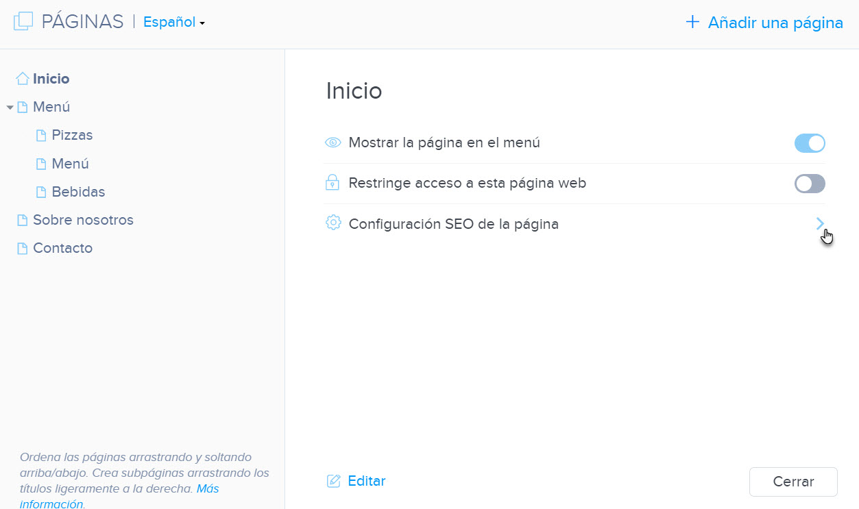Click the page icon next to Pizzas
The image size is (859, 509).
tap(40, 134)
